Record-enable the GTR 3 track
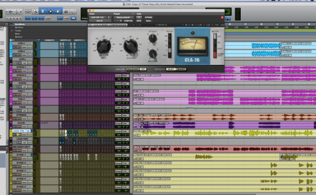The width and height of the screenshot is (316, 195). 14,47
